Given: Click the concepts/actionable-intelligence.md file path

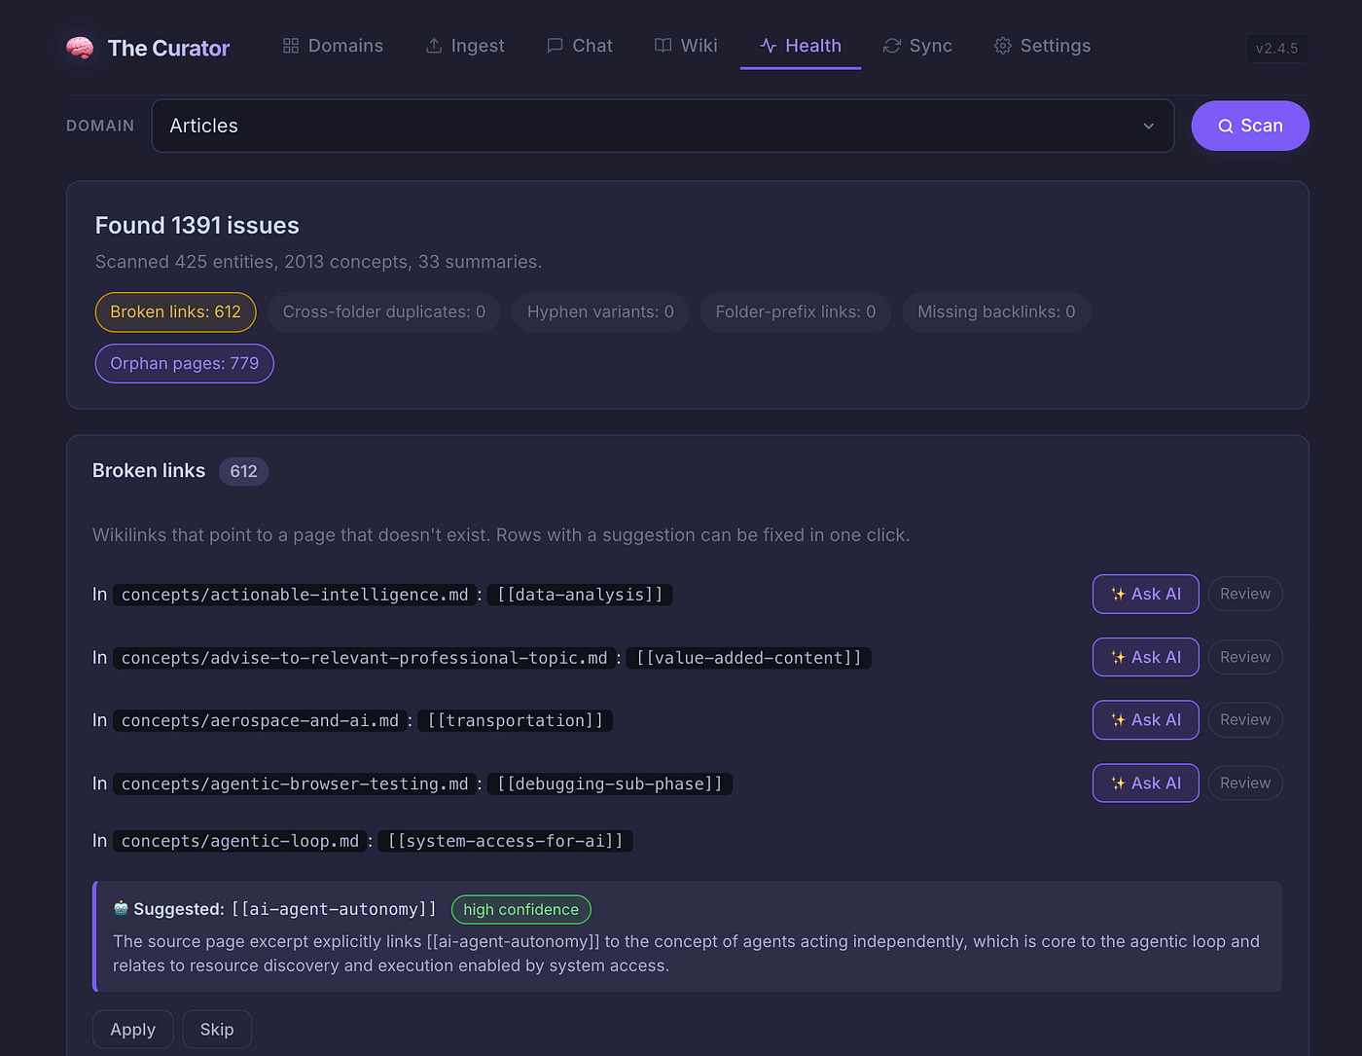Looking at the screenshot, I should pos(295,595).
